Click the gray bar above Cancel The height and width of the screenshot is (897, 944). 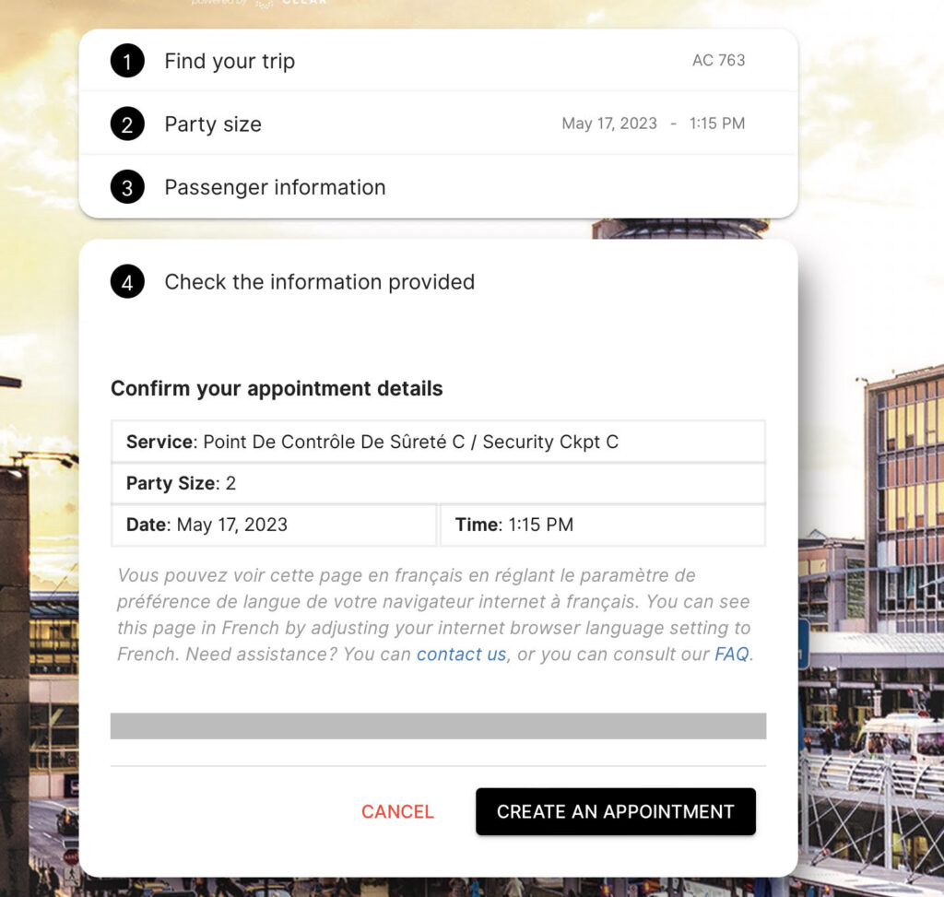click(x=438, y=726)
